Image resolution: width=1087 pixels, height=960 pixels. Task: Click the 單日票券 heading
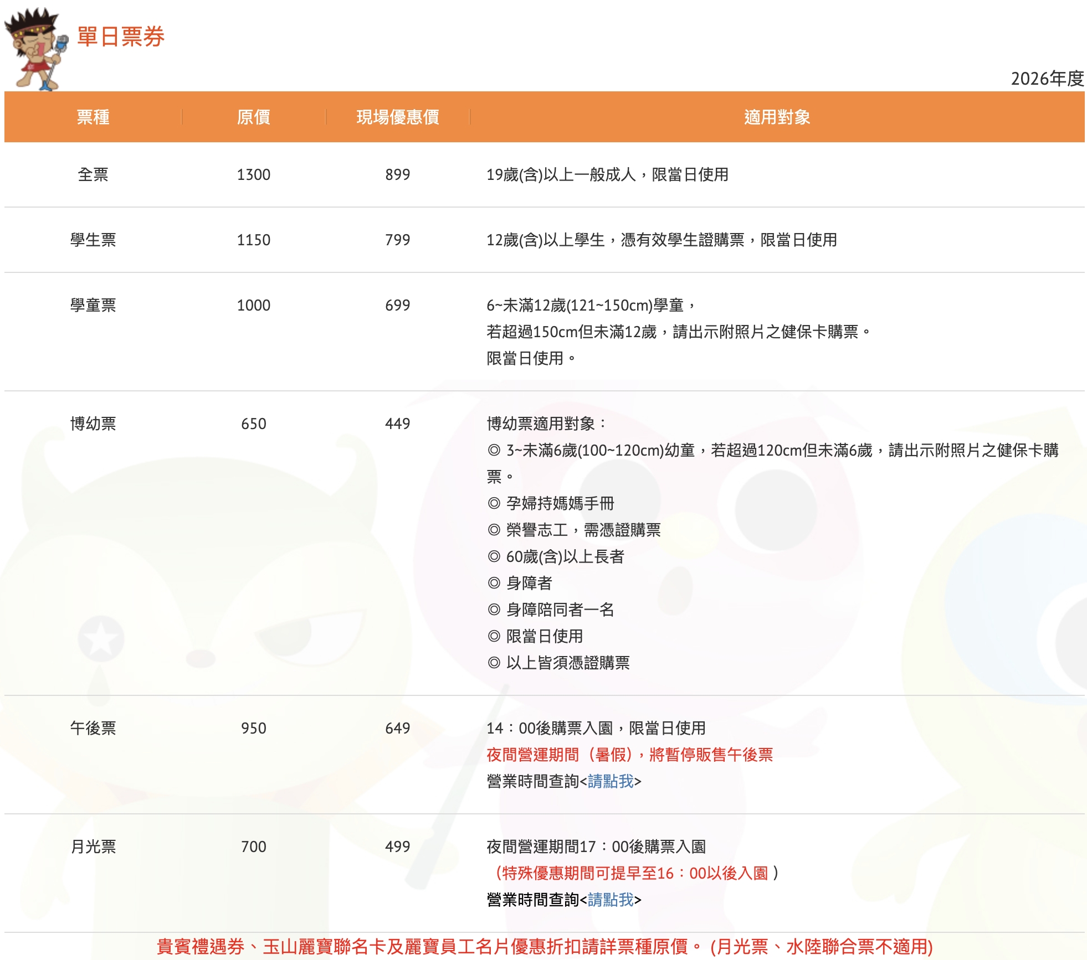coord(121,37)
